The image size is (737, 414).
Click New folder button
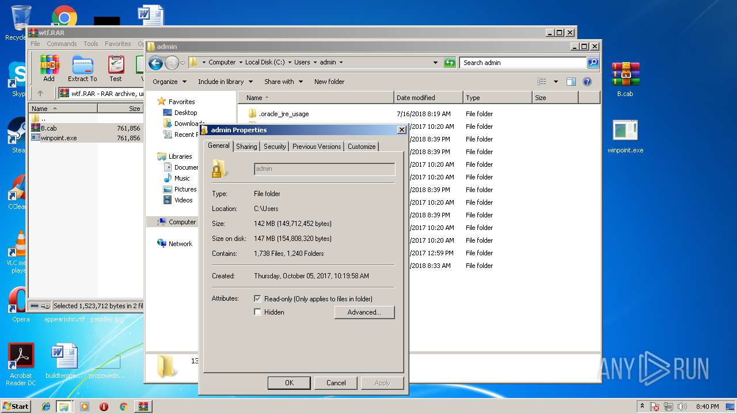click(x=329, y=82)
